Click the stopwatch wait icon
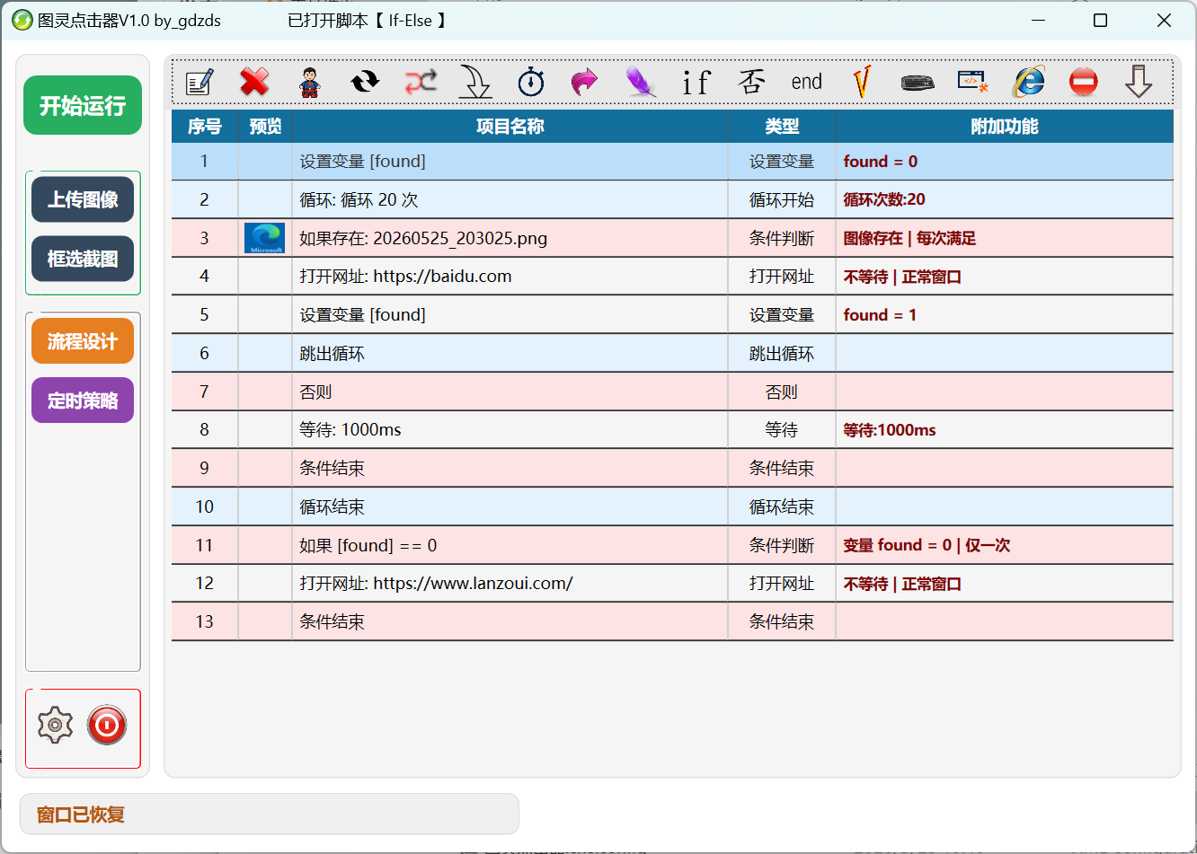1197x854 pixels. tap(531, 83)
